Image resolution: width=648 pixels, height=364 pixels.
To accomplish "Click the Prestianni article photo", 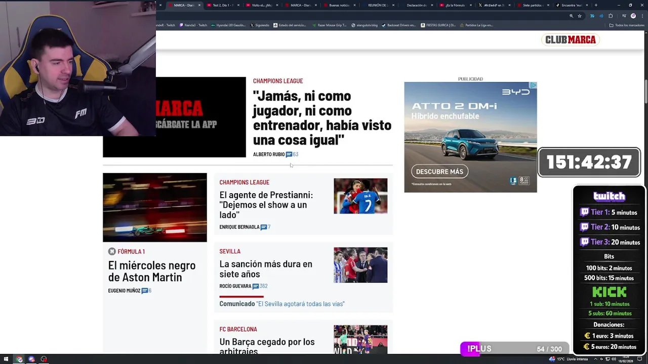I will [360, 196].
